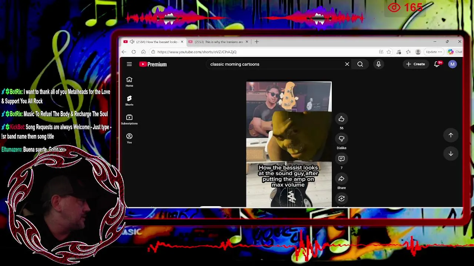Switch to the 'How the bassist looks' tab
This screenshot has height=266, width=474.
[x=153, y=42]
